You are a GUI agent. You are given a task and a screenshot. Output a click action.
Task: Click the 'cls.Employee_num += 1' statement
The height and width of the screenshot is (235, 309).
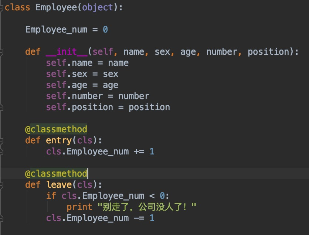pyautogui.click(x=100, y=151)
